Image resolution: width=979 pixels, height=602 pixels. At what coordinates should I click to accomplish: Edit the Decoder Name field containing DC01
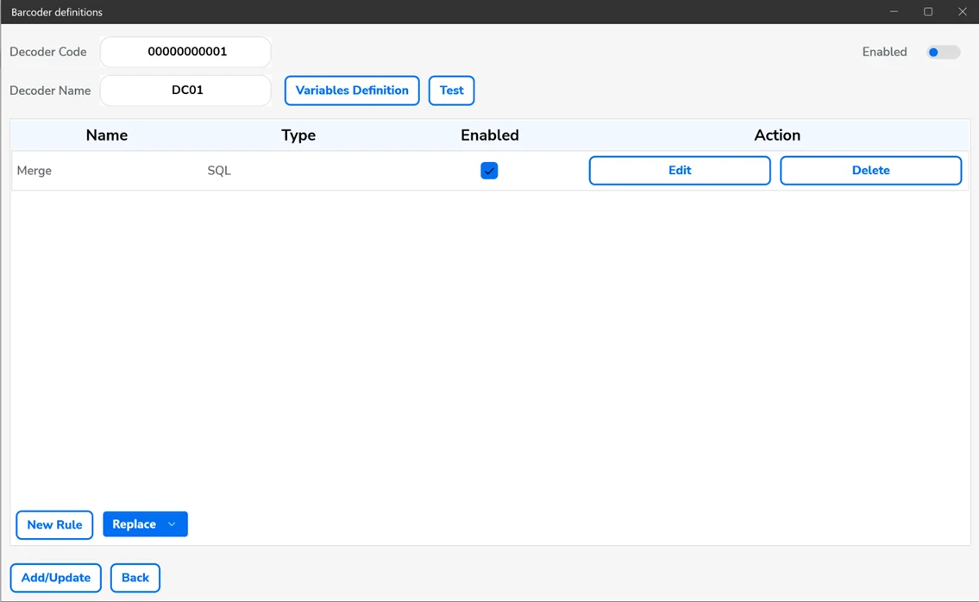[x=186, y=91]
